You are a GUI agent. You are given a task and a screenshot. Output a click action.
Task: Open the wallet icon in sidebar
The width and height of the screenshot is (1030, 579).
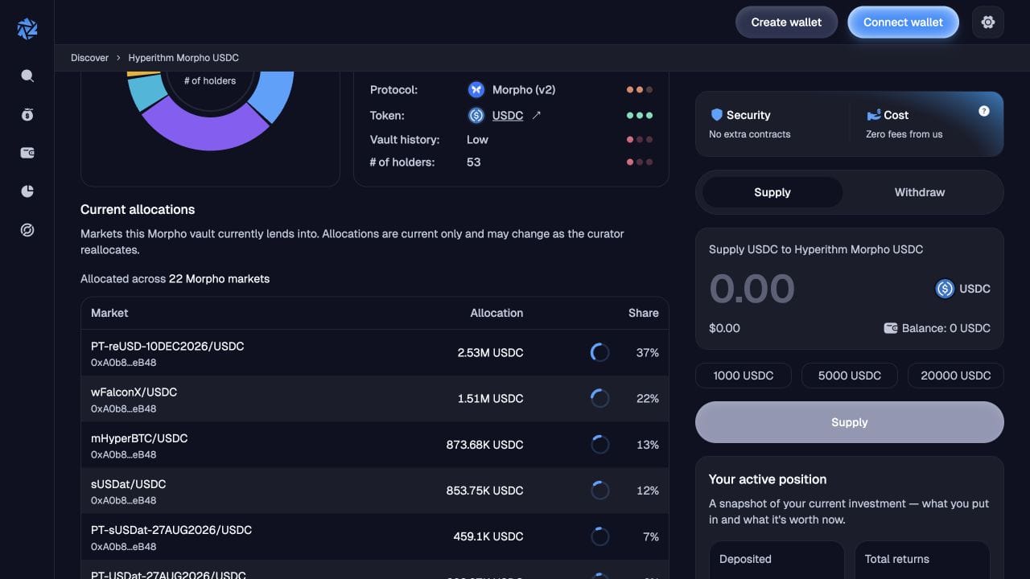point(27,153)
